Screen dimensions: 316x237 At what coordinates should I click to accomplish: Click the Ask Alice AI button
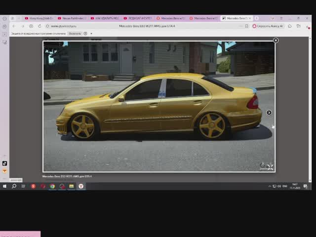coord(268,26)
